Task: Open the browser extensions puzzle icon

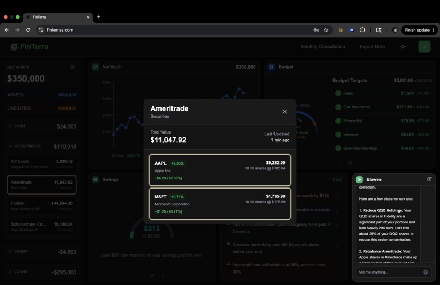Action: tap(362, 30)
